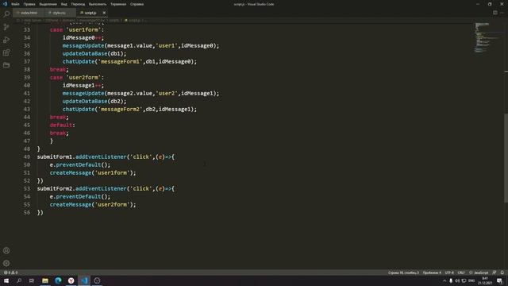Open the Manage gear icon
Viewport: 508px width, 286px height.
coord(6,263)
